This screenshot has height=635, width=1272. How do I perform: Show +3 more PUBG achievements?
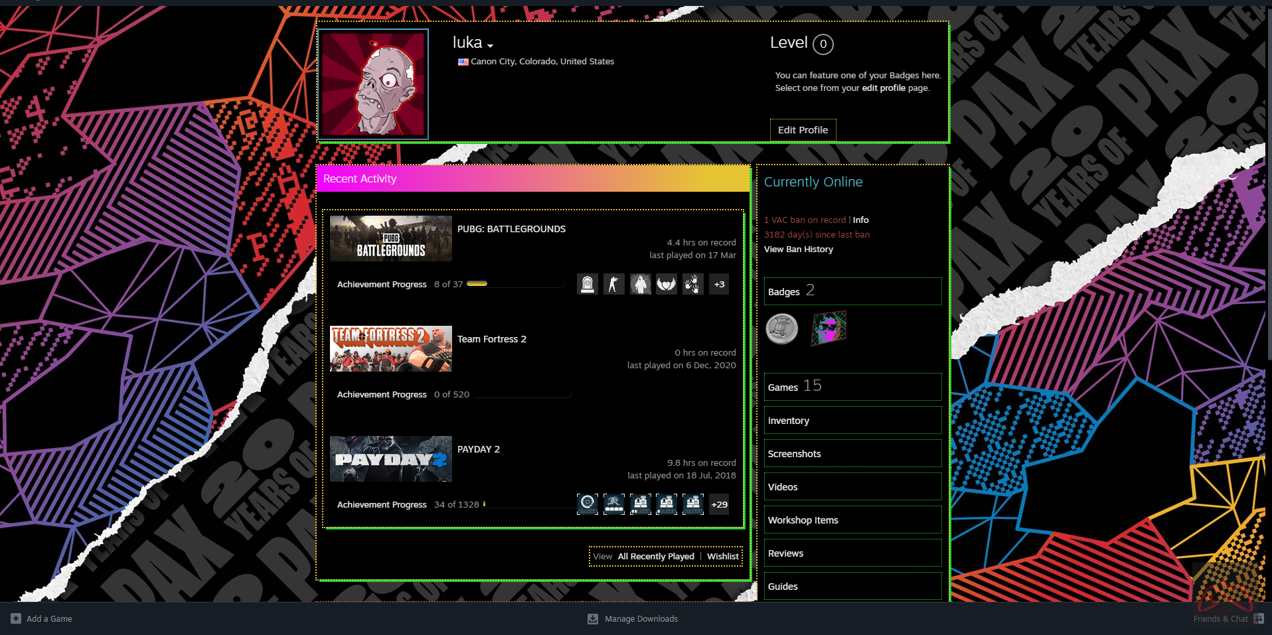pyautogui.click(x=719, y=285)
